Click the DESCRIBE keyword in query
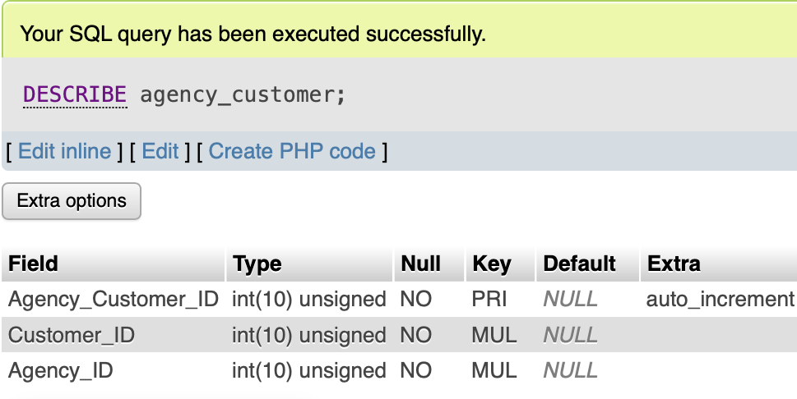This screenshot has height=399, width=797. [x=75, y=94]
